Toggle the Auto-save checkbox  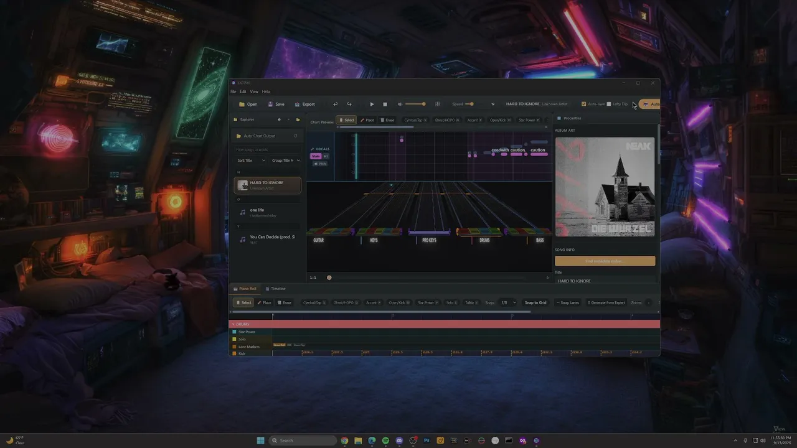[583, 104]
